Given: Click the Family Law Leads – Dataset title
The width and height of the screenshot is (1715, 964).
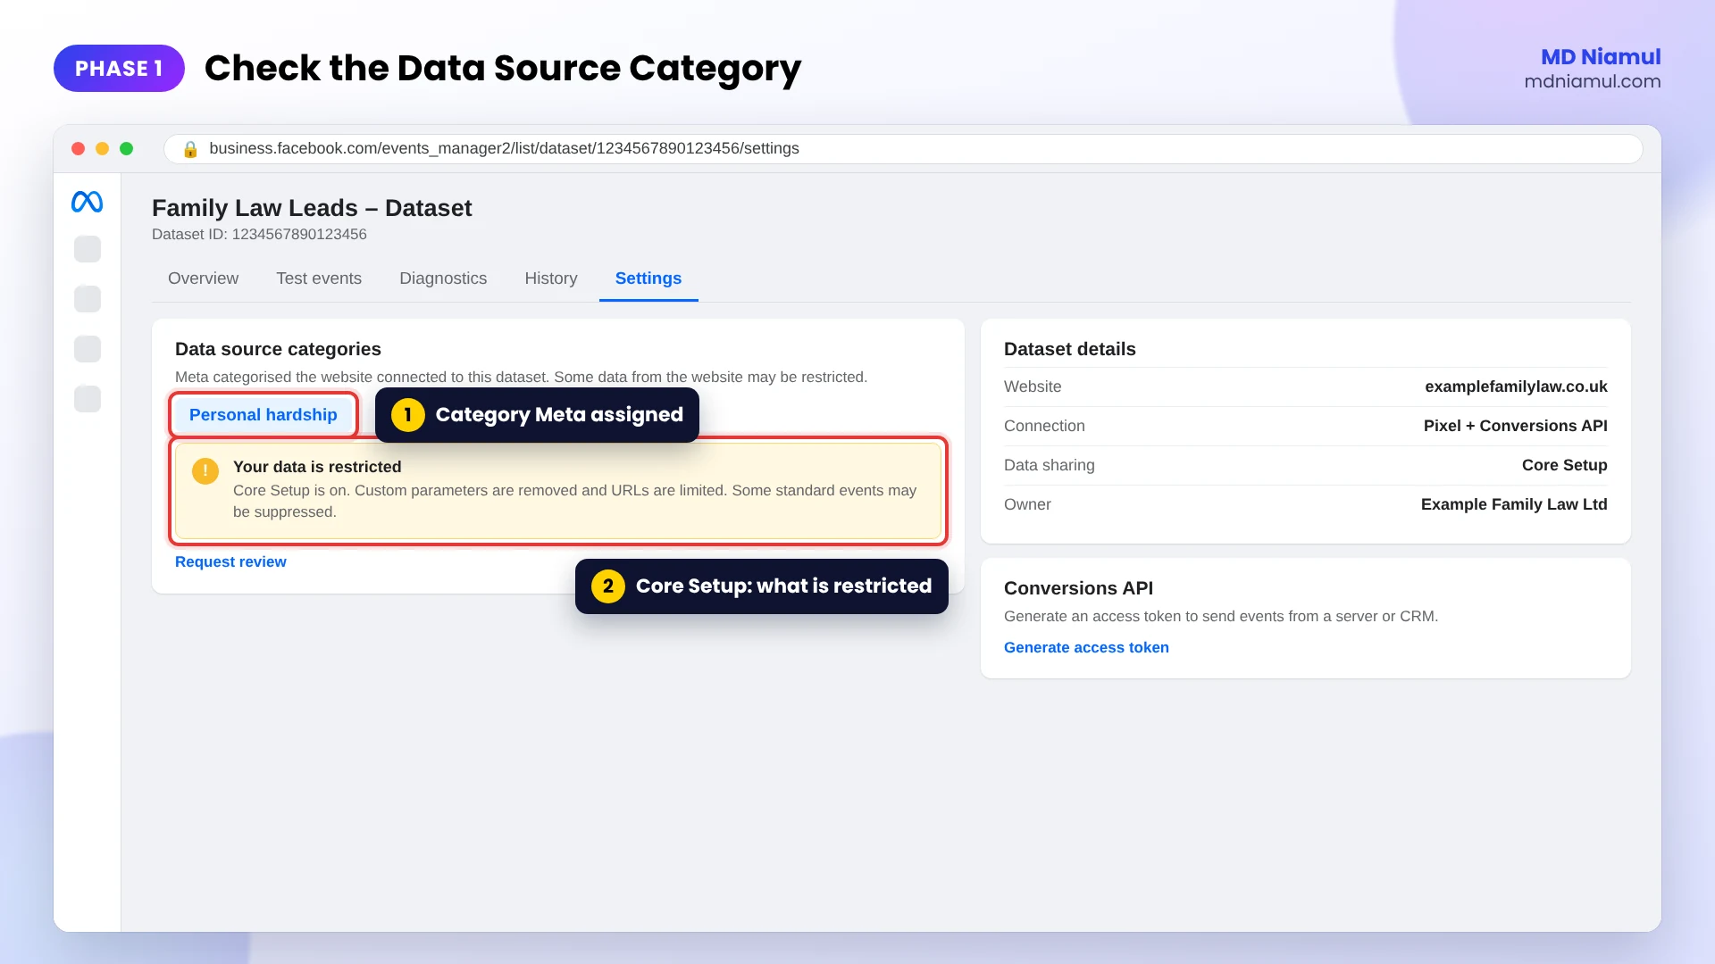Looking at the screenshot, I should point(312,208).
